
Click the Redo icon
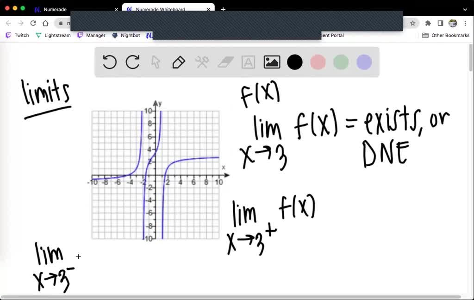coord(132,62)
